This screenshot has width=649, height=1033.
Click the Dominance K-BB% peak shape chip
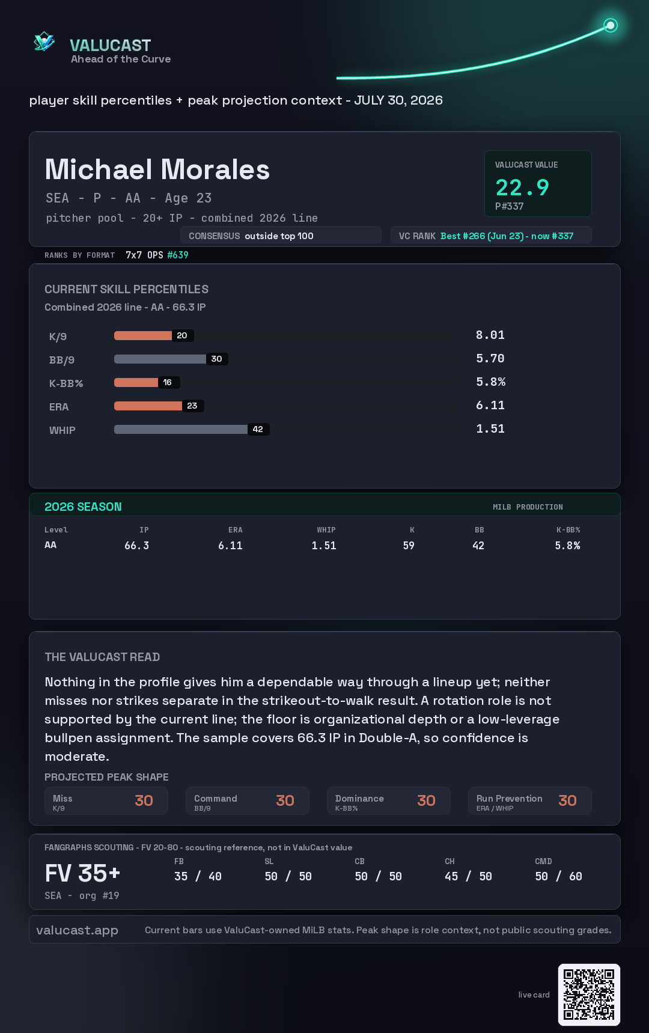click(389, 800)
